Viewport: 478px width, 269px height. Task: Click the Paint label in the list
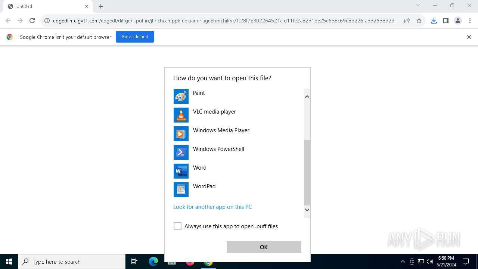pyautogui.click(x=199, y=93)
